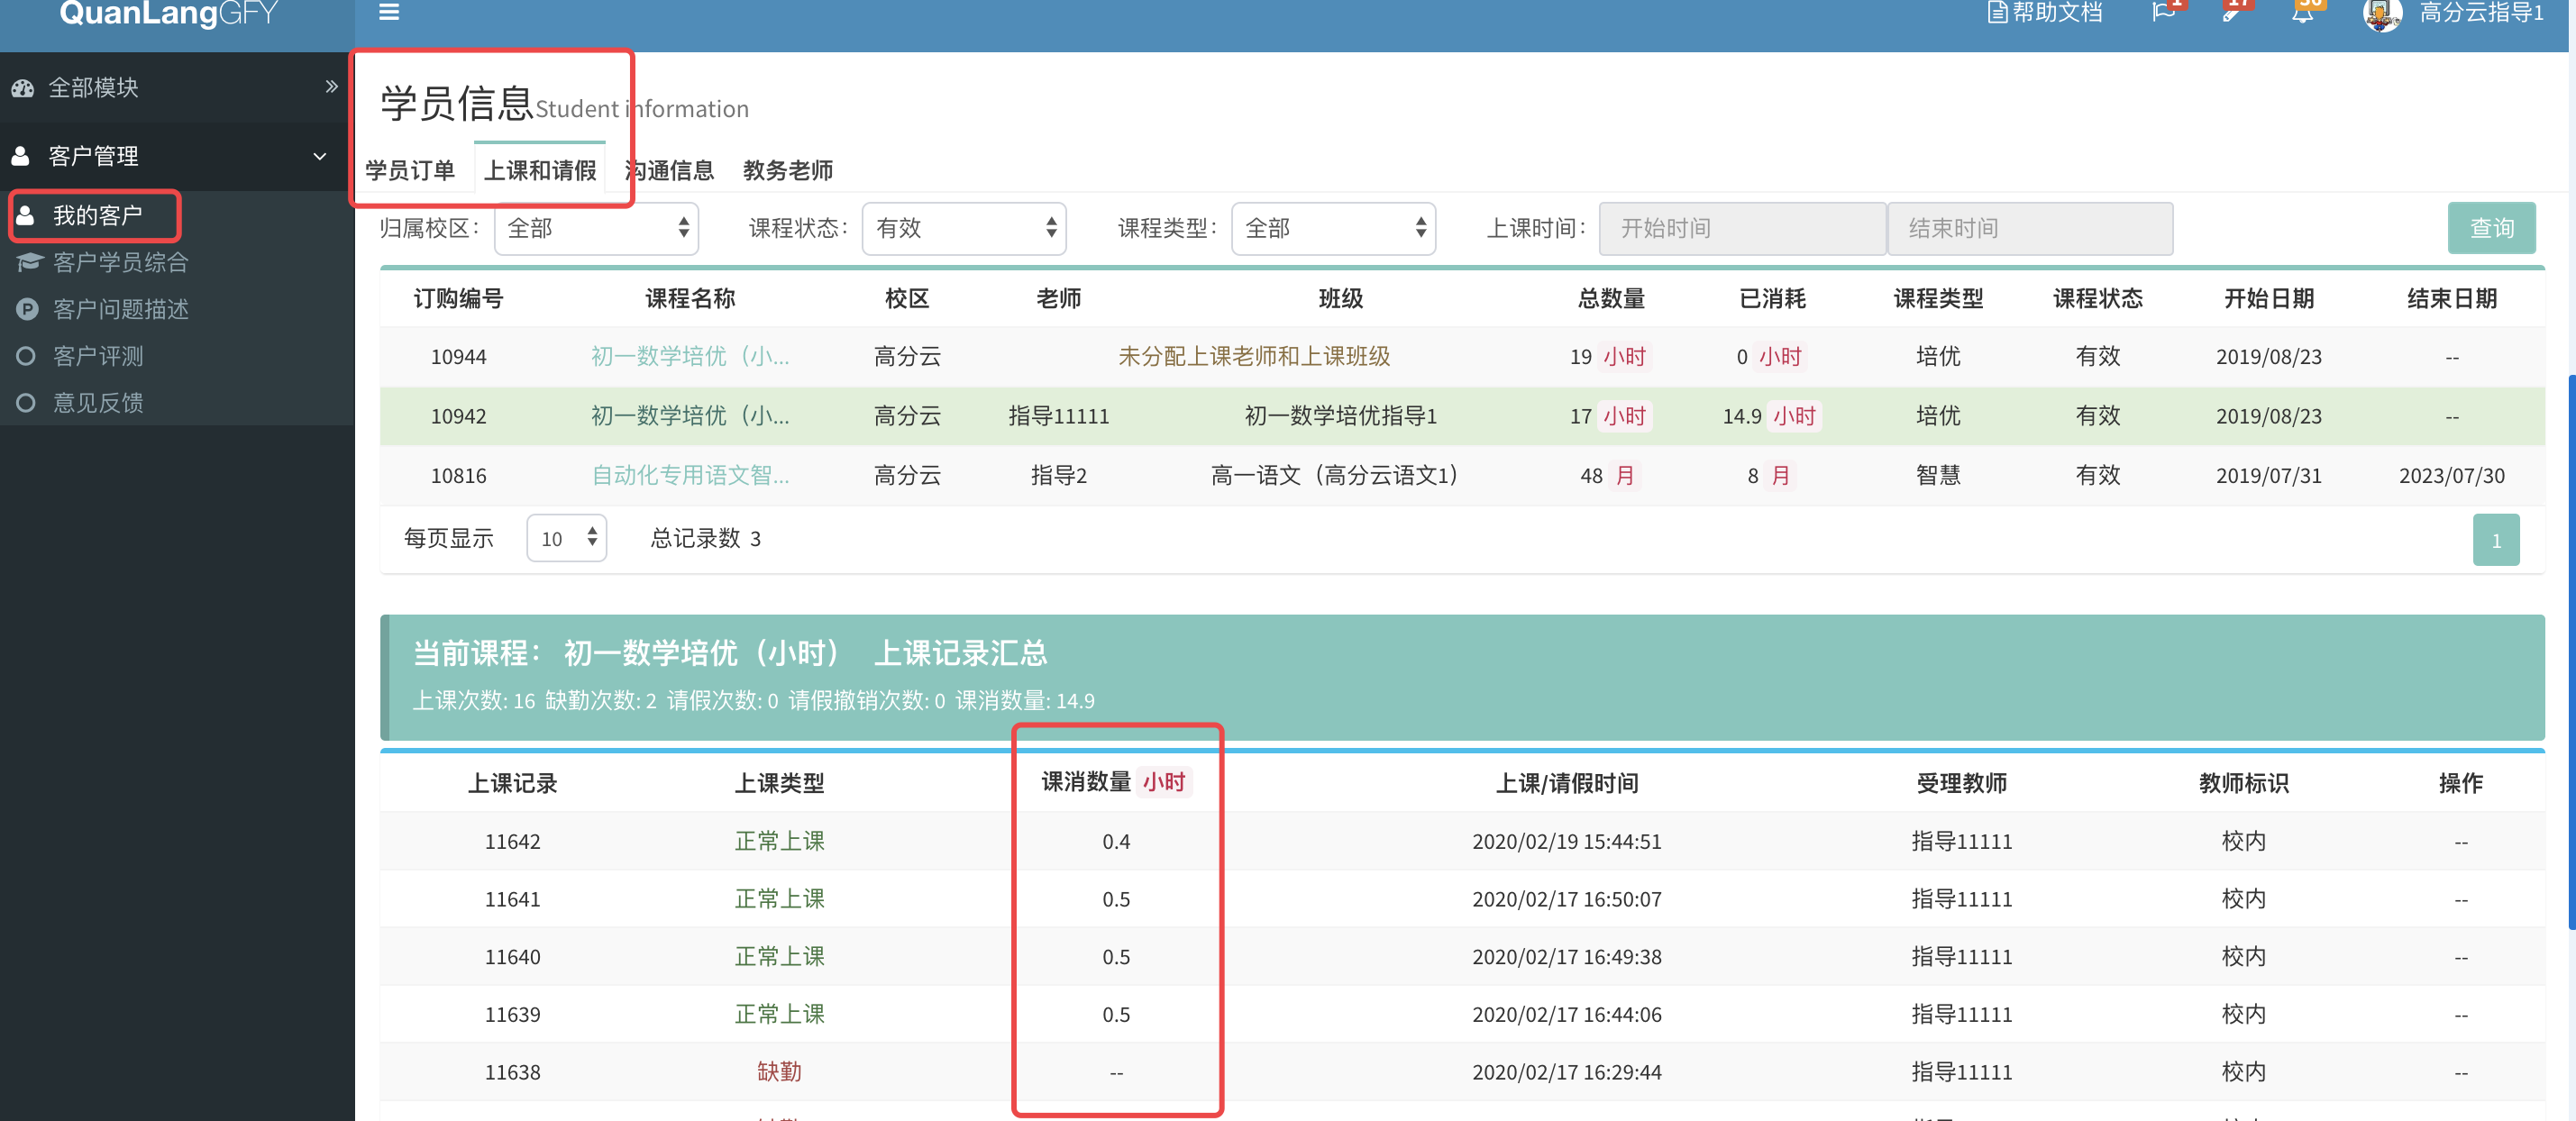The width and height of the screenshot is (2576, 1121).
Task: Collapse the 客户管理 menu chevron
Action: click(x=320, y=156)
